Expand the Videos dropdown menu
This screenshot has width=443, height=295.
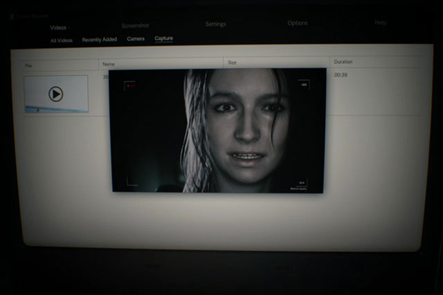tap(60, 28)
